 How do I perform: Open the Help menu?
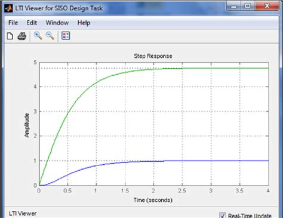[84, 23]
